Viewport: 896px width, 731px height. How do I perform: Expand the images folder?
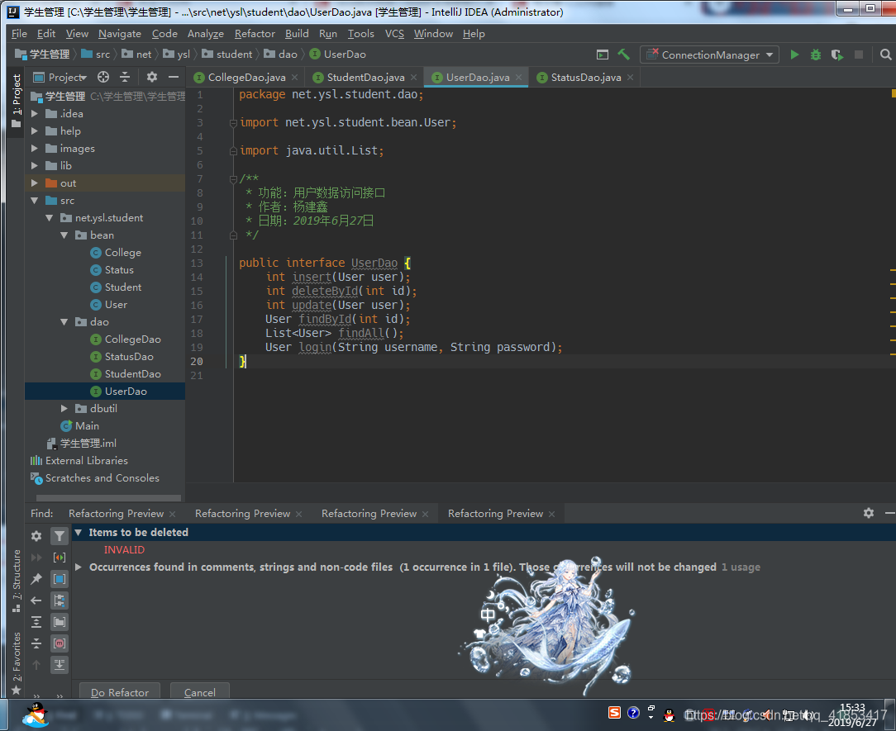(x=34, y=149)
